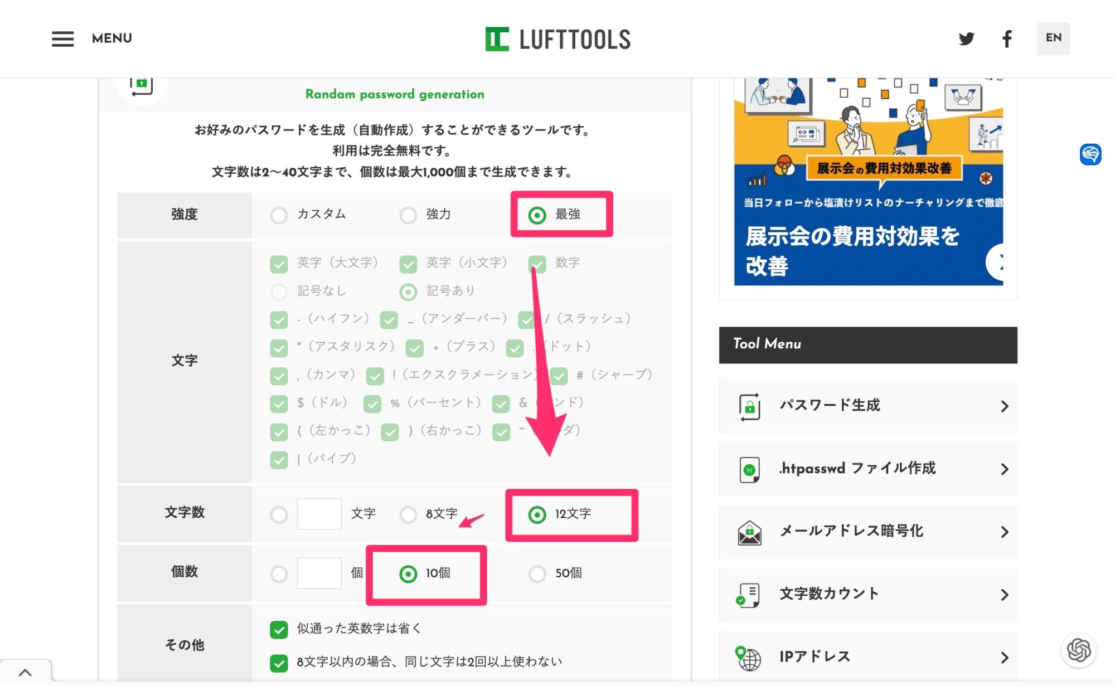The image size is (1115, 686).
Task: Switch language with the EN button
Action: pos(1053,38)
